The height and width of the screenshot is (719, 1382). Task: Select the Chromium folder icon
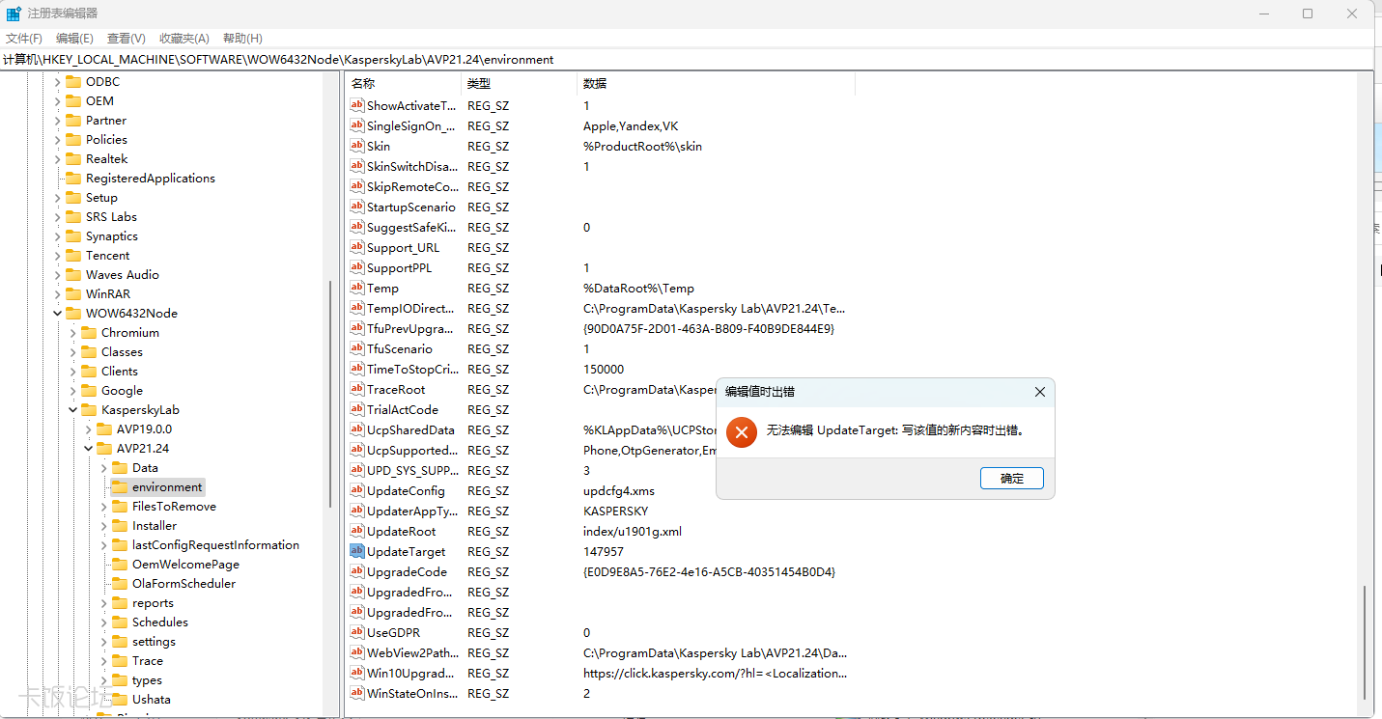89,333
